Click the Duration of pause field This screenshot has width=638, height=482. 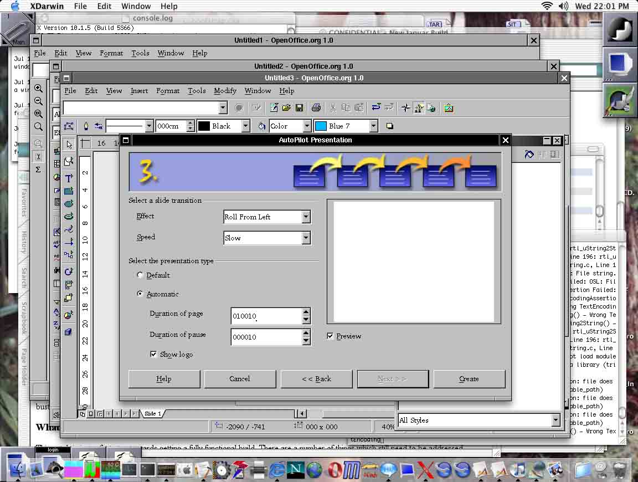click(x=266, y=337)
